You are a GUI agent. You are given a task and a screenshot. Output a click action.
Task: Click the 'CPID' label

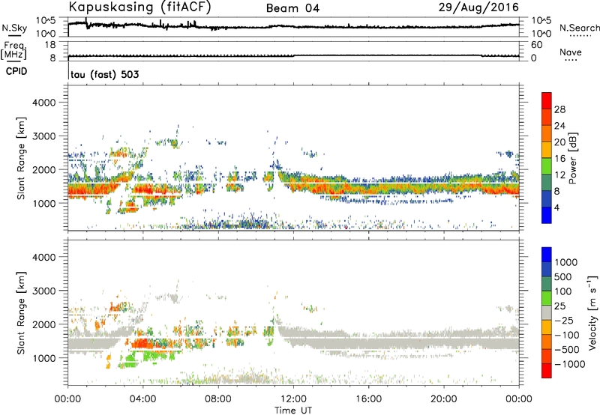point(16,71)
